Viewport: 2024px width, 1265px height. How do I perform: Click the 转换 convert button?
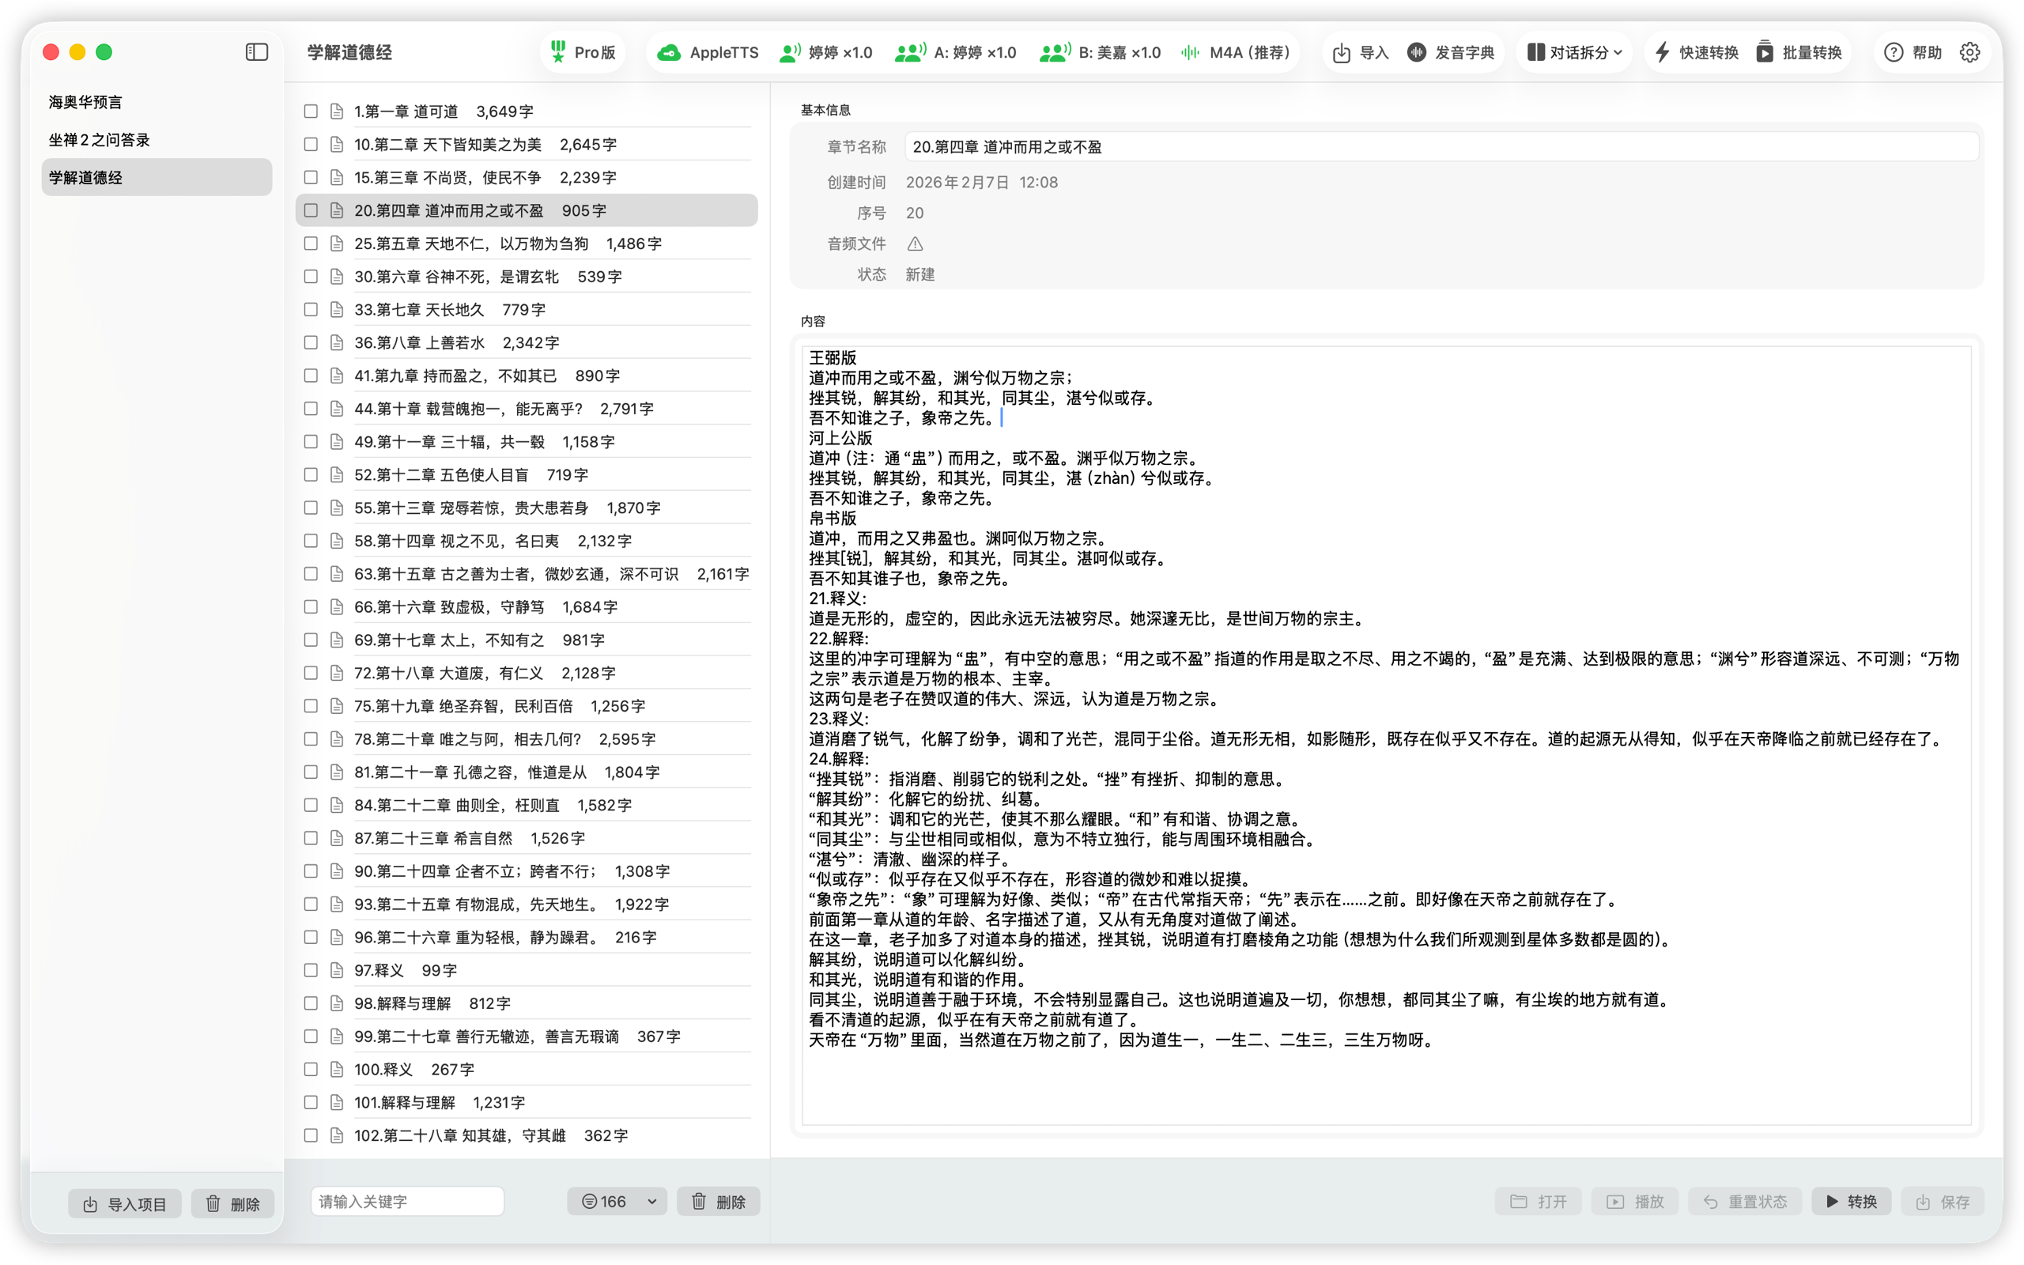click(x=1851, y=1202)
